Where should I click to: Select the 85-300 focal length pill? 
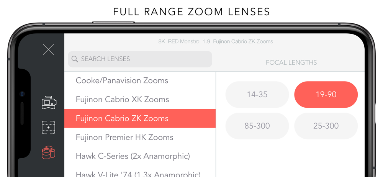point(257,126)
